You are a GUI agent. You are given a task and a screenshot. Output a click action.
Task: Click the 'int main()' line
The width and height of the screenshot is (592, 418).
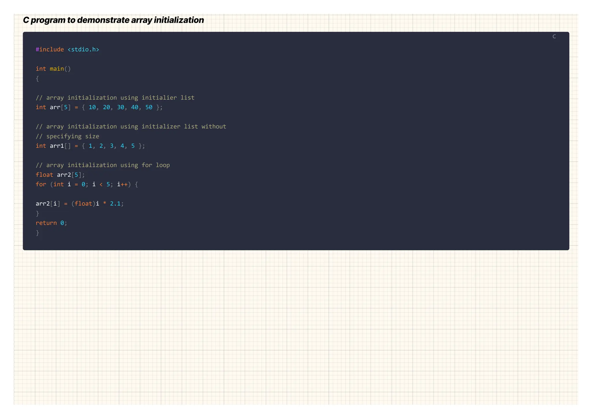[53, 69]
